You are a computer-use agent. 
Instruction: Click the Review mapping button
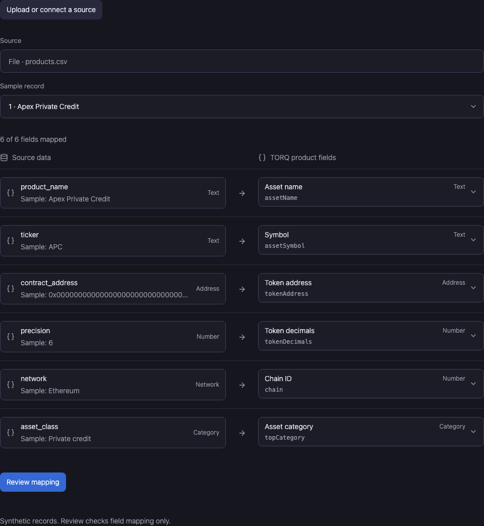point(33,482)
